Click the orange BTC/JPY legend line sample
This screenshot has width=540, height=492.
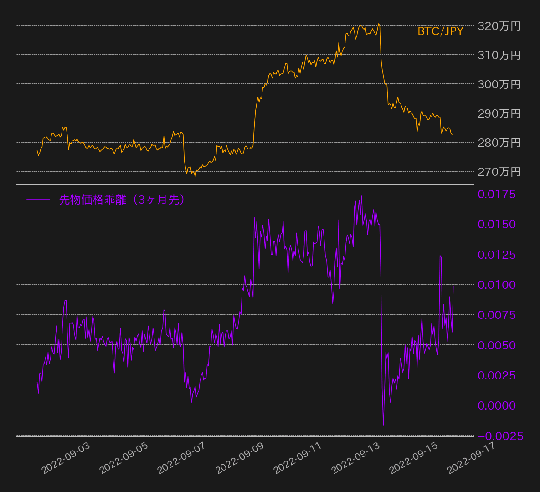pos(396,31)
